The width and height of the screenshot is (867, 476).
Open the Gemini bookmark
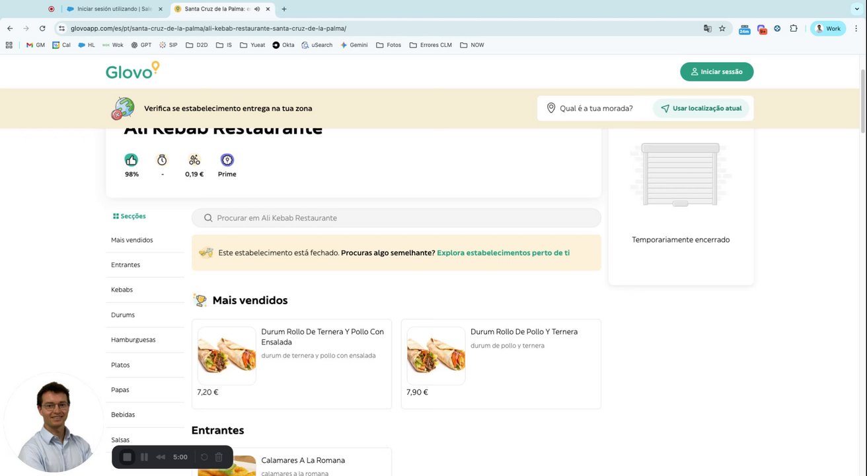[354, 45]
